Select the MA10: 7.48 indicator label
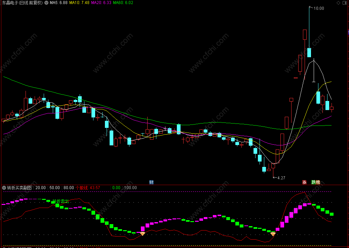This screenshot has width=349, height=248. pyautogui.click(x=79, y=3)
